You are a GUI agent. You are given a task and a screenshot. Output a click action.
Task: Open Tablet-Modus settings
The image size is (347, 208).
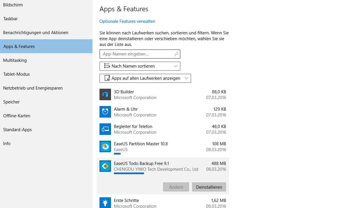pyautogui.click(x=46, y=74)
